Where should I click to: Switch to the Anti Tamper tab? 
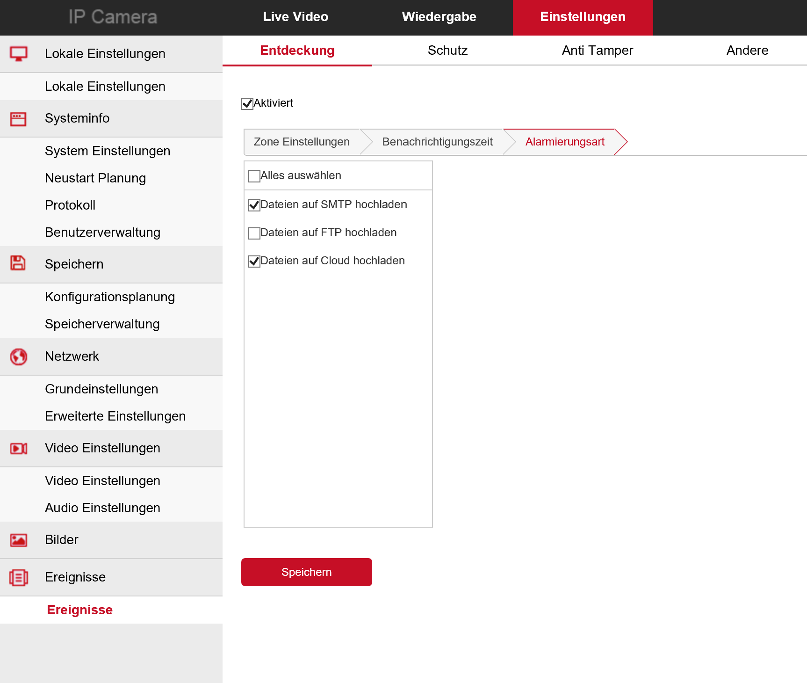click(597, 51)
